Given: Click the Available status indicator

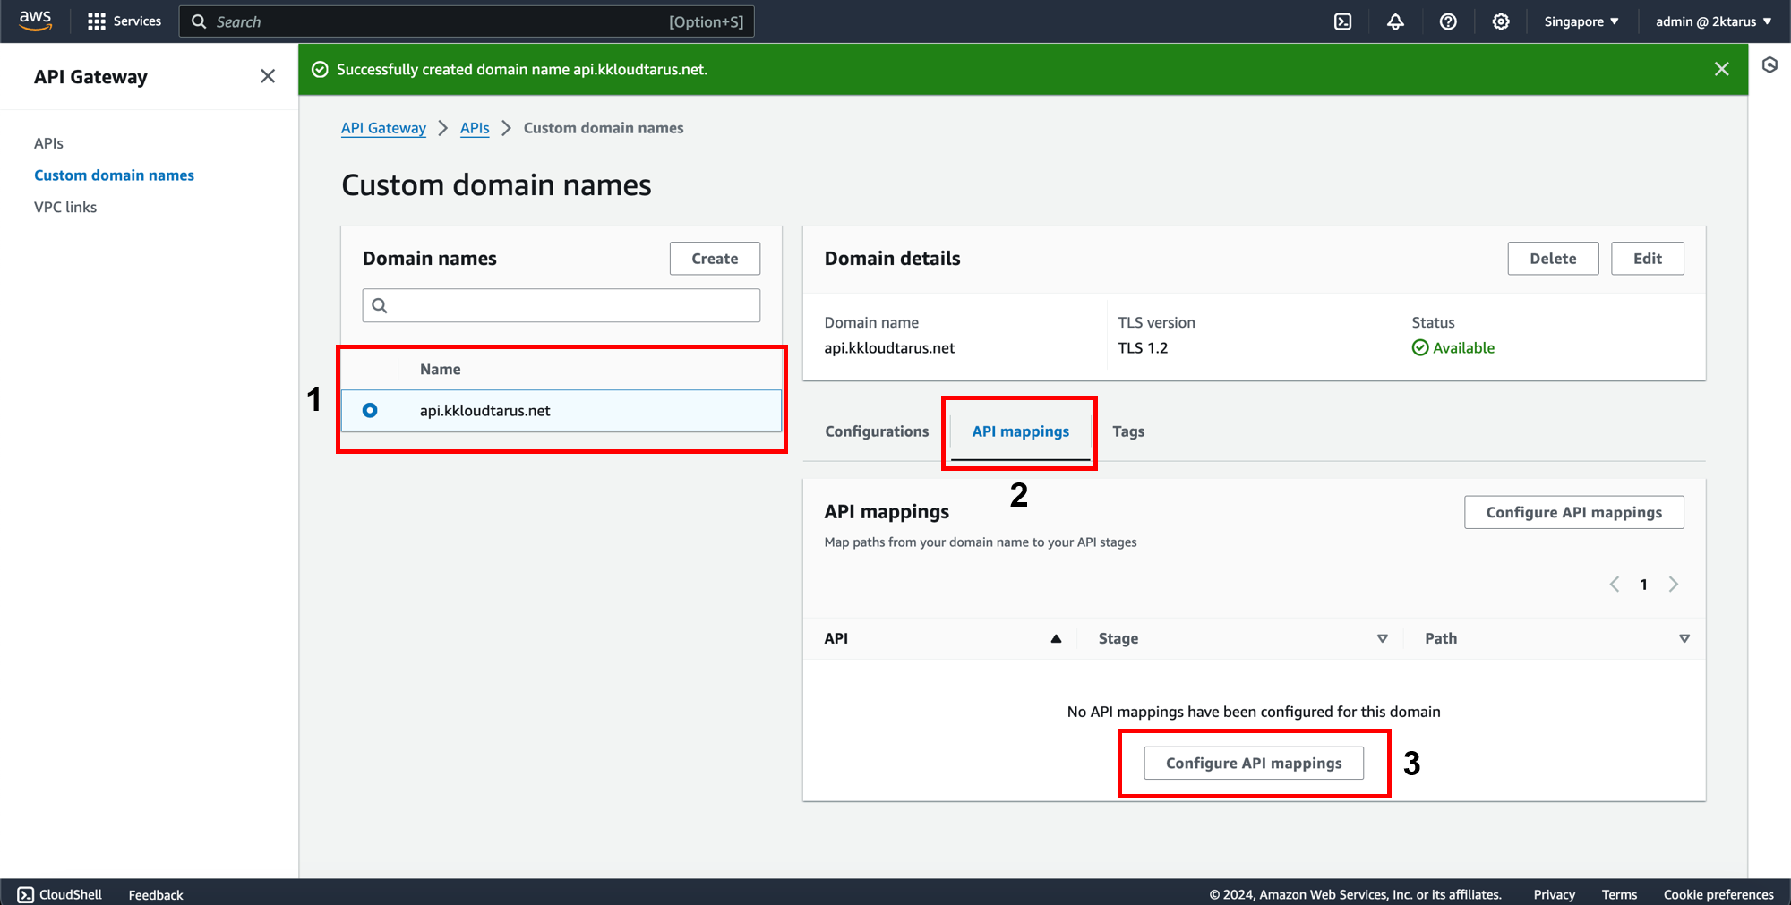Looking at the screenshot, I should pos(1453,348).
